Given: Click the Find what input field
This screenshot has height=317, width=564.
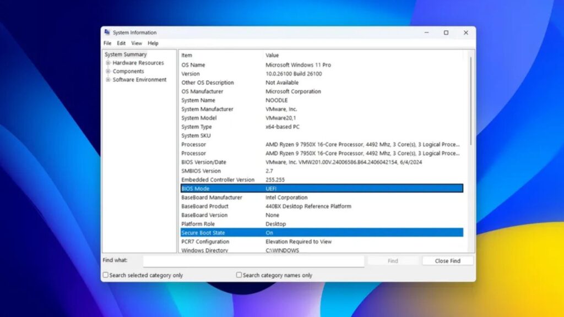Looking at the screenshot, I should coord(253,261).
